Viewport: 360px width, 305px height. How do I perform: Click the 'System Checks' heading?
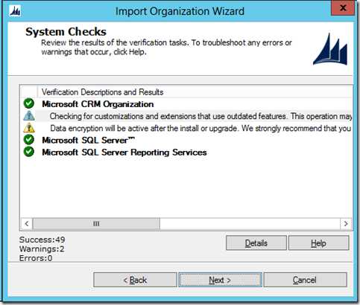(x=66, y=32)
